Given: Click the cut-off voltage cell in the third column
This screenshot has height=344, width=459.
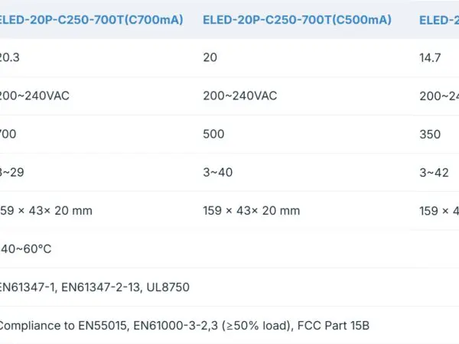Looking at the screenshot, I should pyautogui.click(x=439, y=96).
